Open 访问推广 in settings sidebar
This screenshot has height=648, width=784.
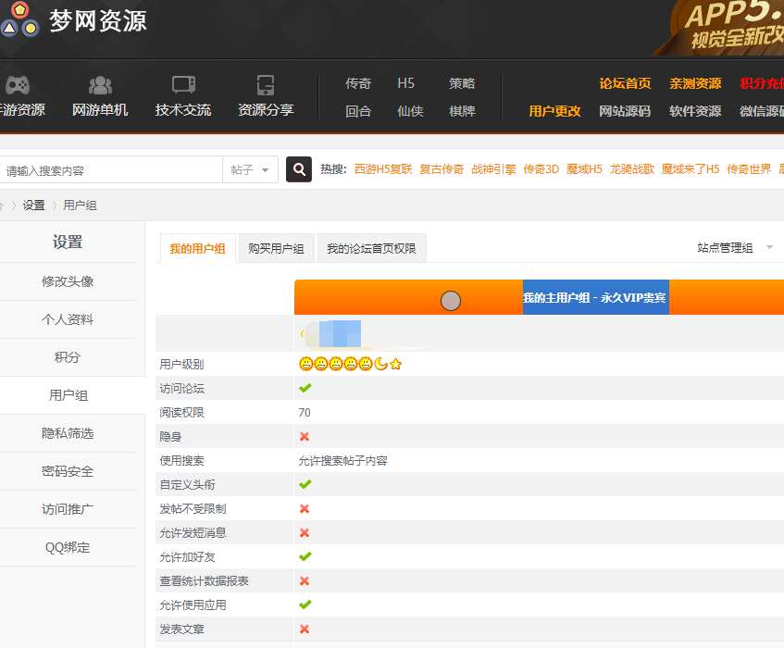(x=68, y=509)
